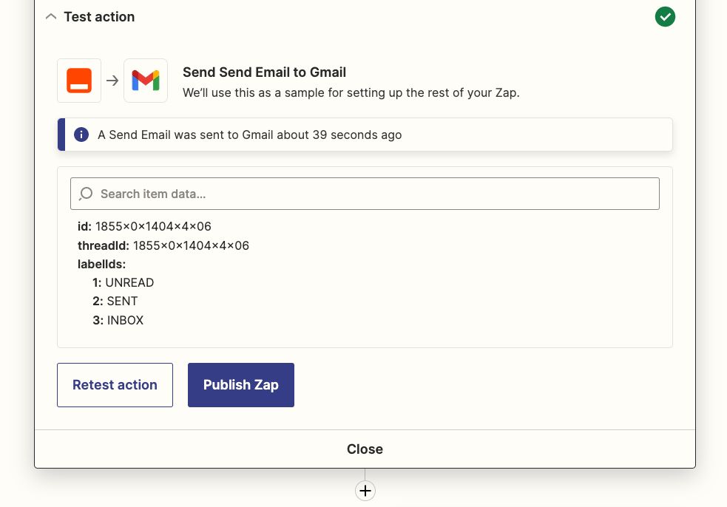Focus the Search item data field
Screen dimensions: 727x507
(365, 194)
